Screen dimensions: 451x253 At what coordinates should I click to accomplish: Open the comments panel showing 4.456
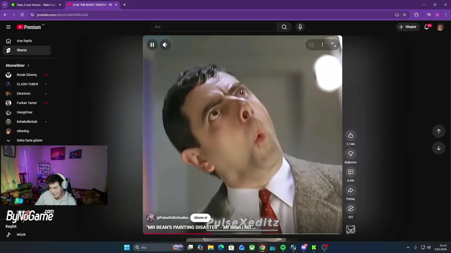351,172
